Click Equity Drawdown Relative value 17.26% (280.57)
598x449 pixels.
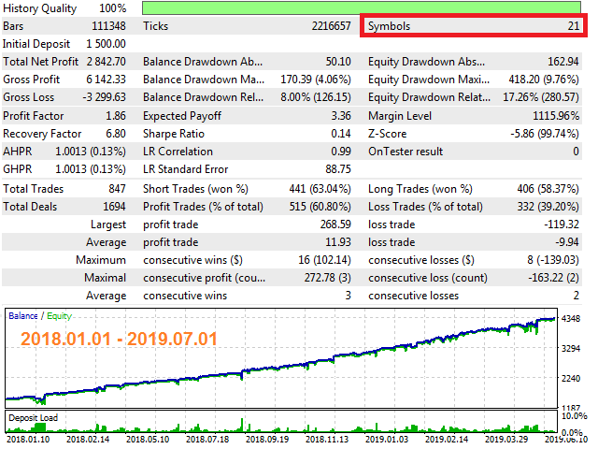(x=541, y=97)
